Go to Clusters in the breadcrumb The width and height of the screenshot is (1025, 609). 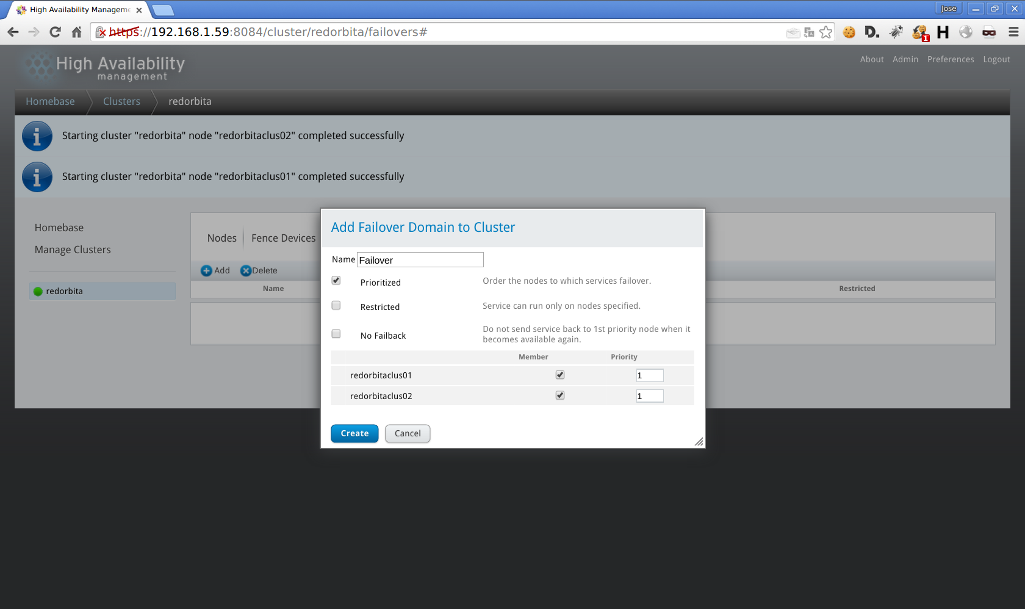121,101
